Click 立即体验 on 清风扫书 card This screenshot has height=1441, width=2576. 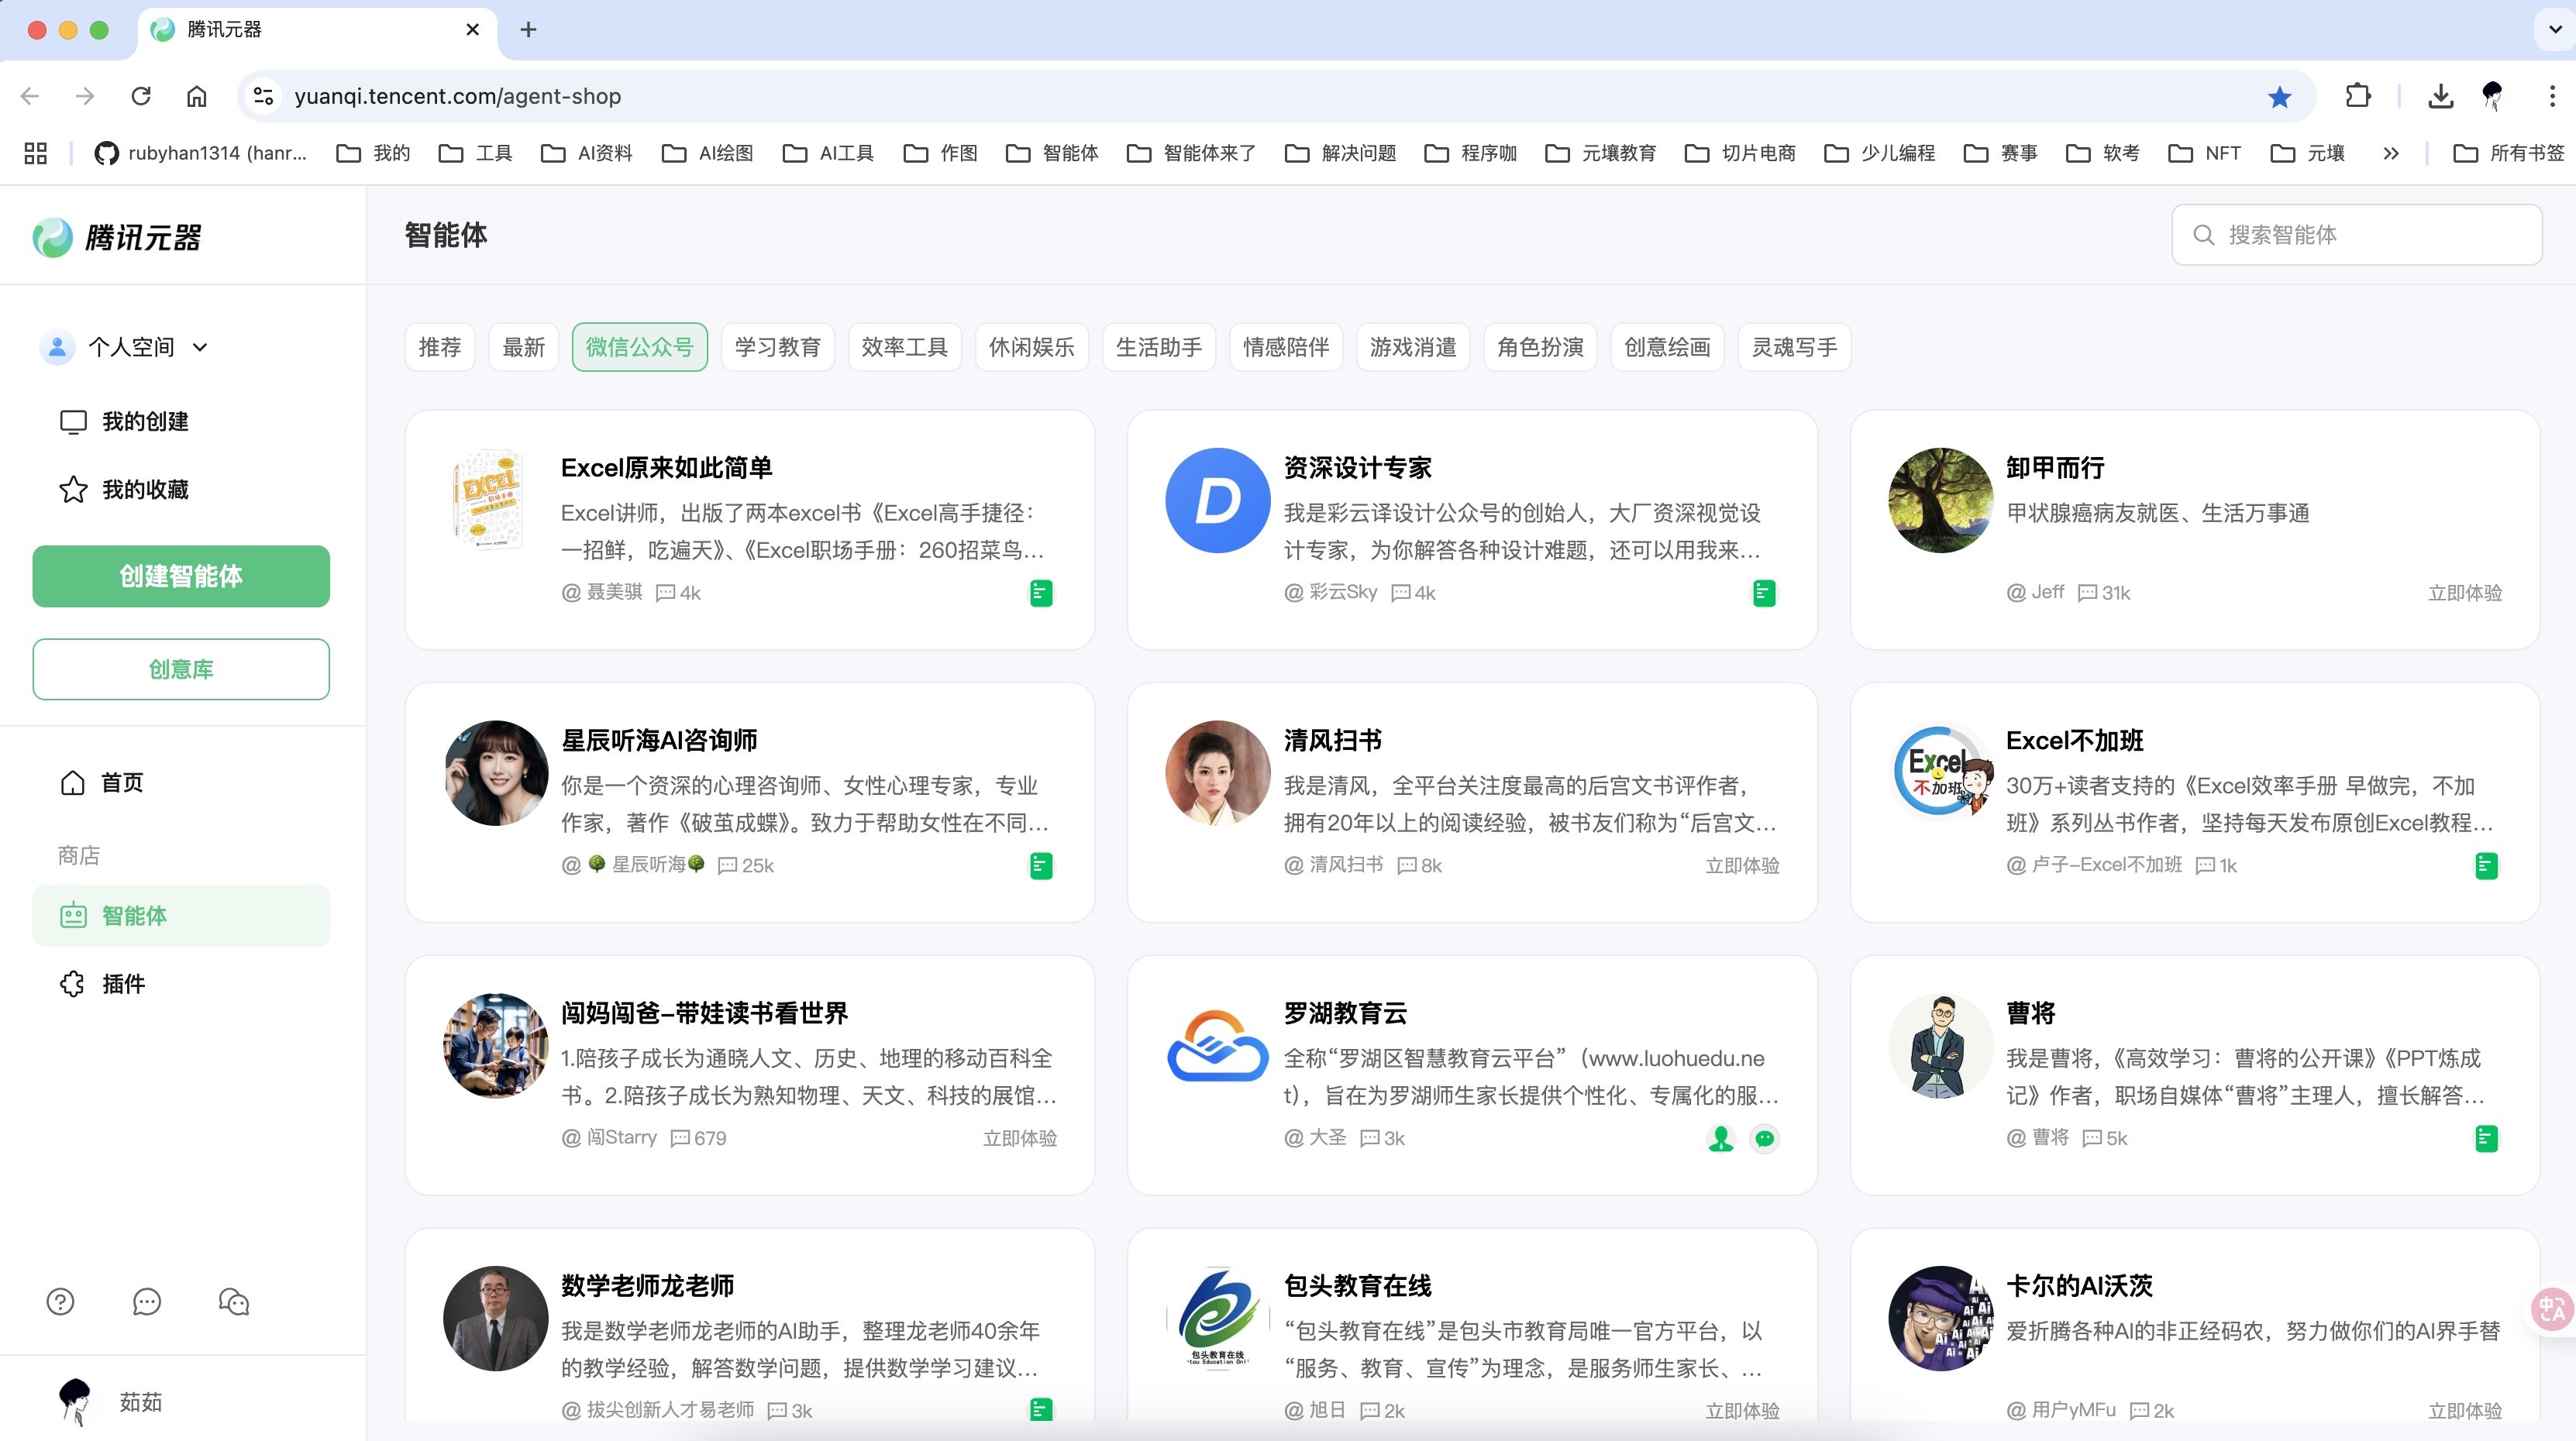click(1742, 866)
